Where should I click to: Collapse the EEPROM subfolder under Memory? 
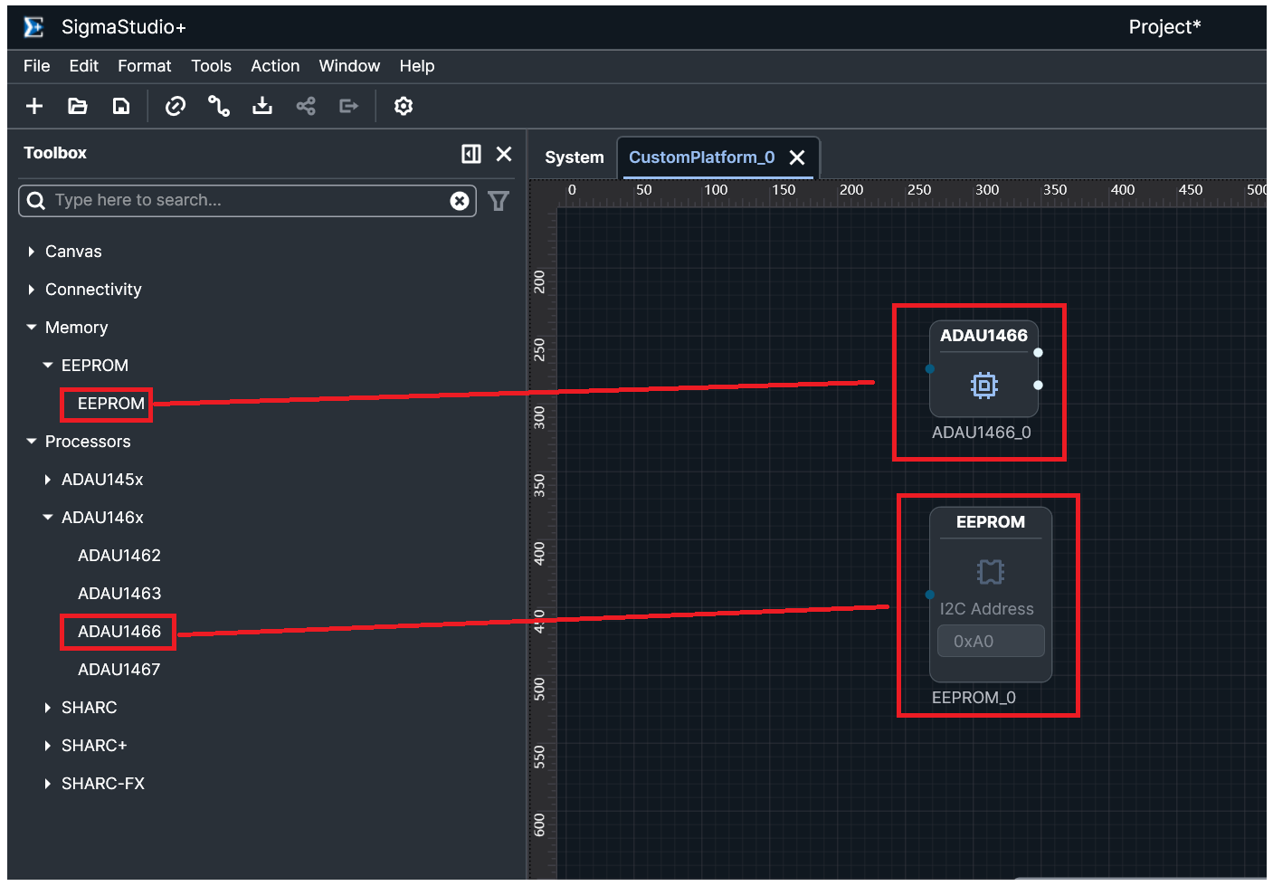point(48,366)
